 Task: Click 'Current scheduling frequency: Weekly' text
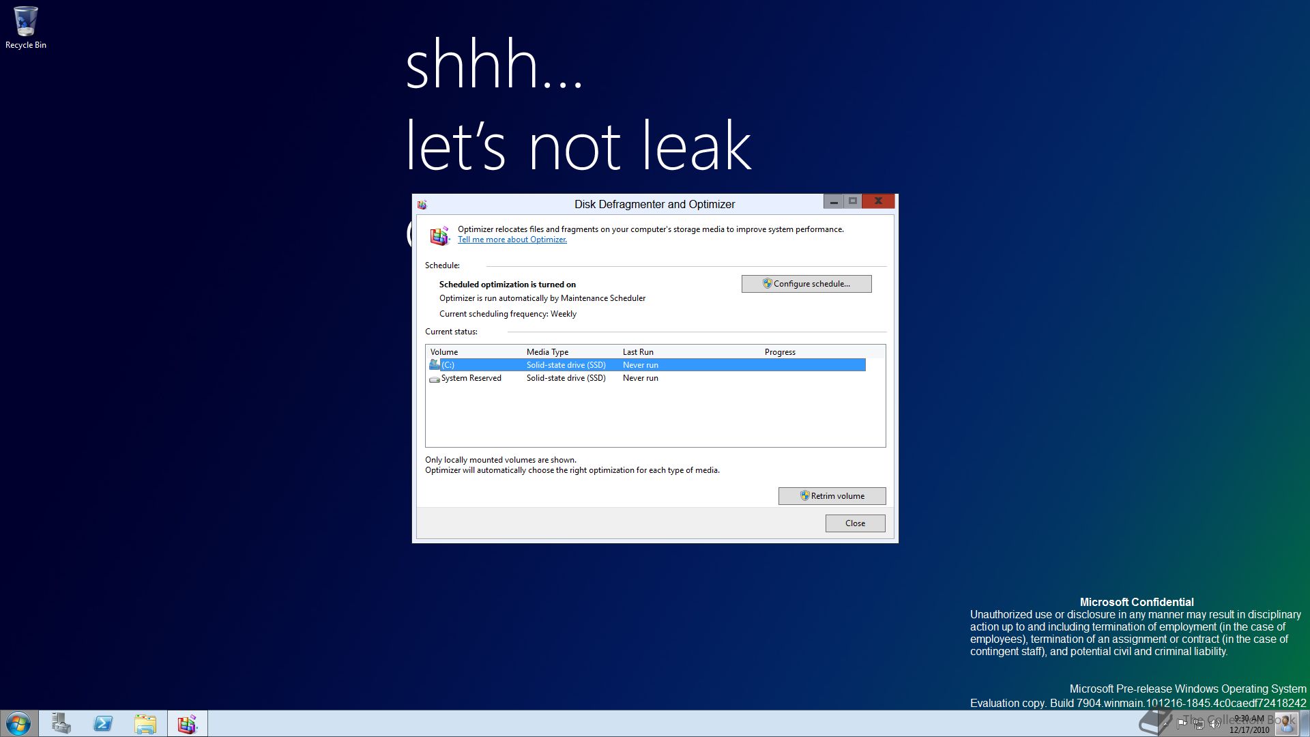(508, 314)
